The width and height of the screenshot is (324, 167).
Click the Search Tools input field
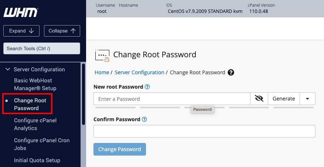pos(42,48)
